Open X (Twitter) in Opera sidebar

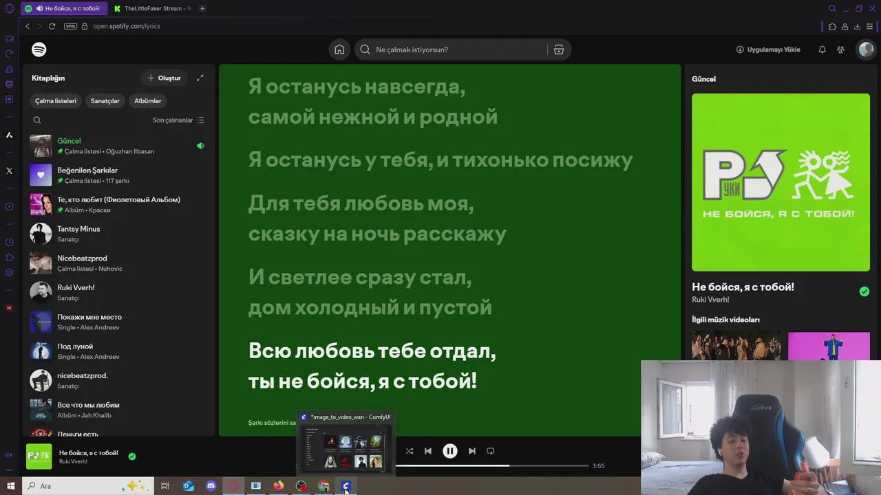coord(9,170)
